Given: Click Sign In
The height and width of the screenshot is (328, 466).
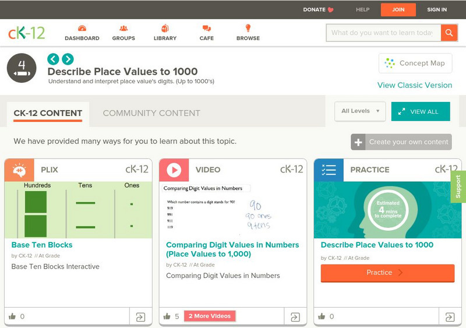Looking at the screenshot, I should 437,9.
